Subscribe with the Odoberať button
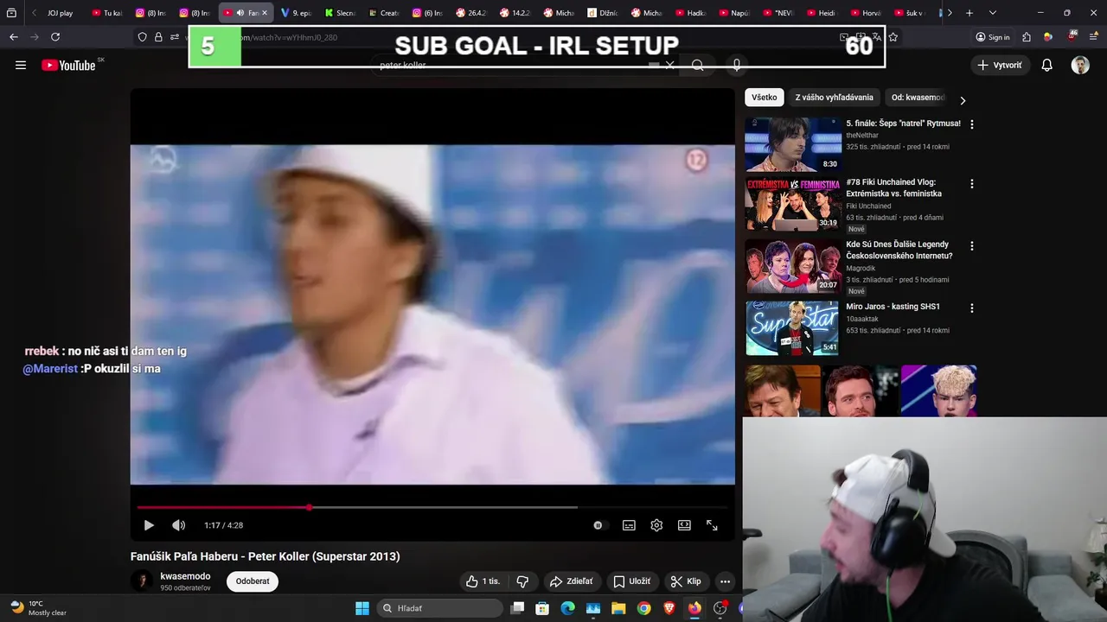Image resolution: width=1107 pixels, height=622 pixels. (253, 581)
